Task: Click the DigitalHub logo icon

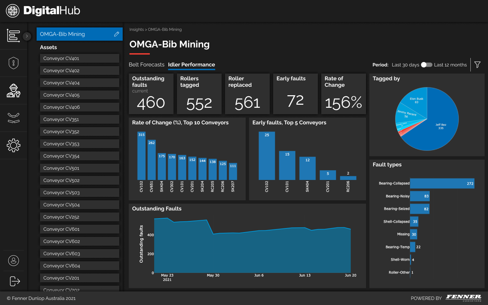Action: pos(13,11)
